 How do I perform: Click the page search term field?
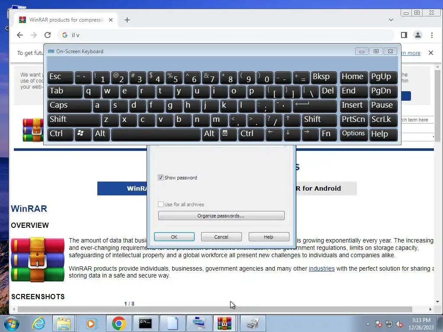[417, 120]
